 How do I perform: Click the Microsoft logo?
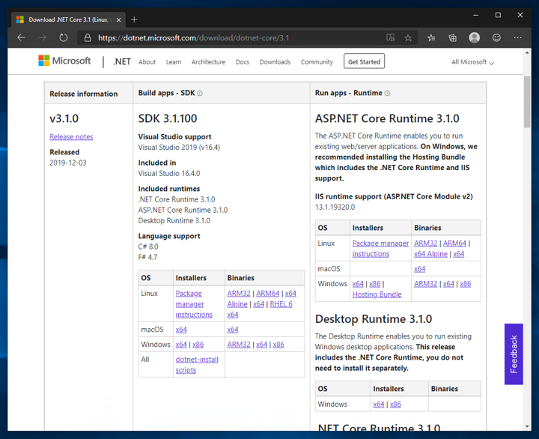pyautogui.click(x=64, y=61)
